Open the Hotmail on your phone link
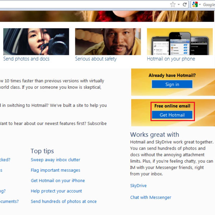 click(171, 59)
